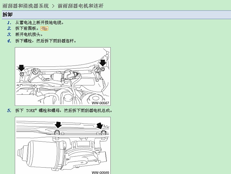Click step 5 text about TORX 螺栓和螺母
The height and width of the screenshot is (174, 231).
[x=64, y=110]
